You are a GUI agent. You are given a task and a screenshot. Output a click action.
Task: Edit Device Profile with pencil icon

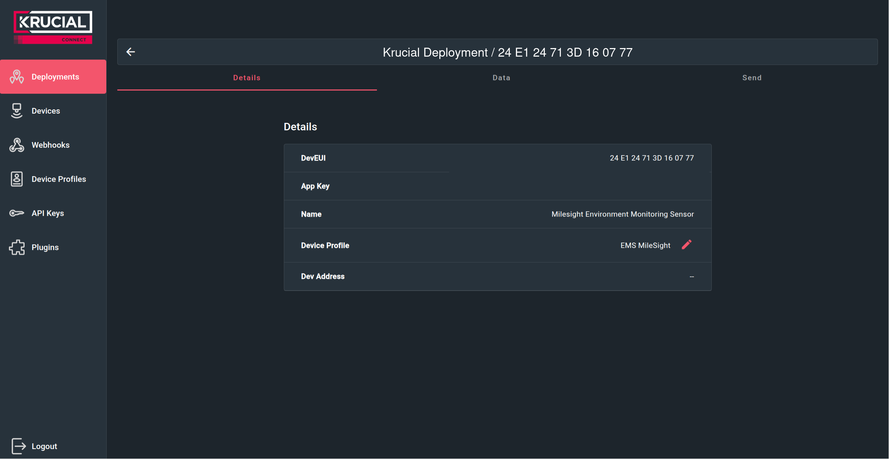[x=686, y=245]
